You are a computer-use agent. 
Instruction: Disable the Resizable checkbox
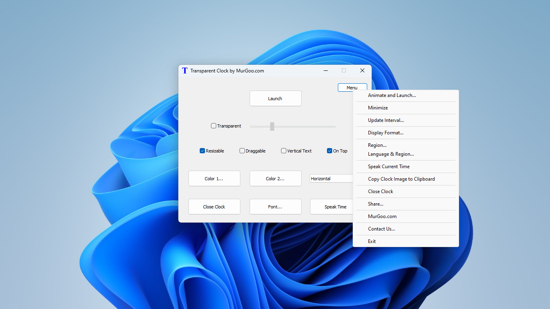coord(202,150)
